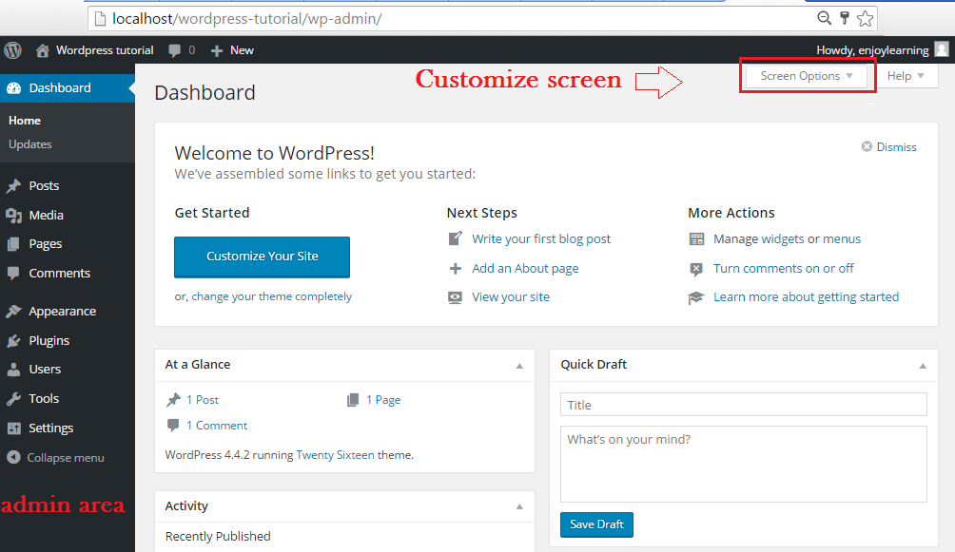Click the key icon in the address bar
Screen dimensions: 955x552
844,18
